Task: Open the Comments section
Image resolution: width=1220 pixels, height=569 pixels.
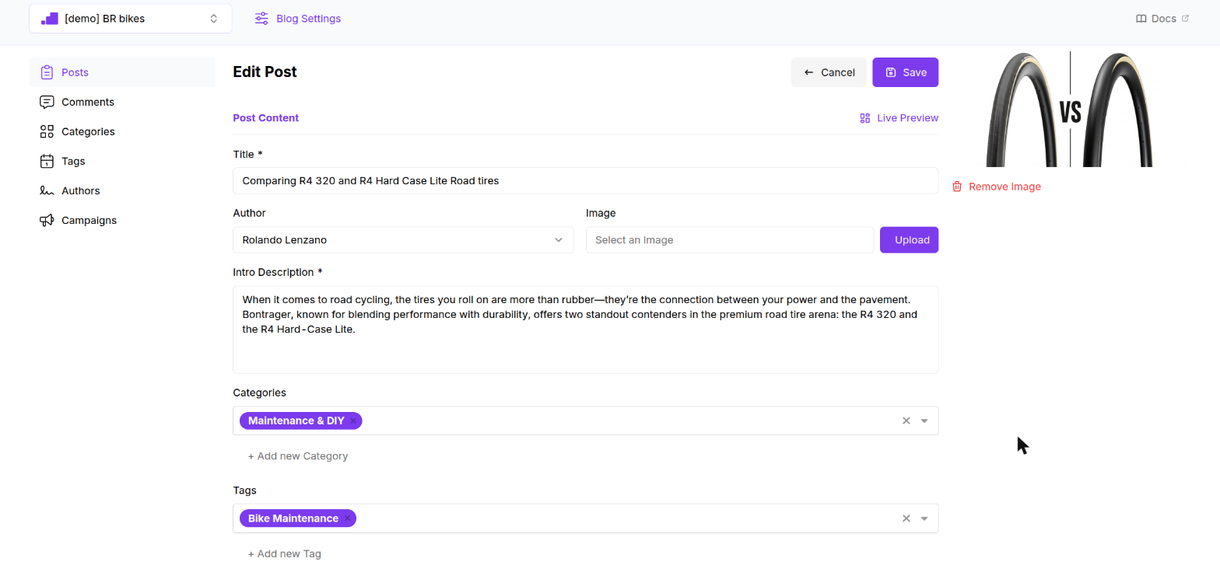Action: pos(122,102)
